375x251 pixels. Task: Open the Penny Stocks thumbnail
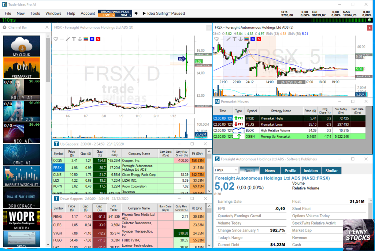coord(359,235)
